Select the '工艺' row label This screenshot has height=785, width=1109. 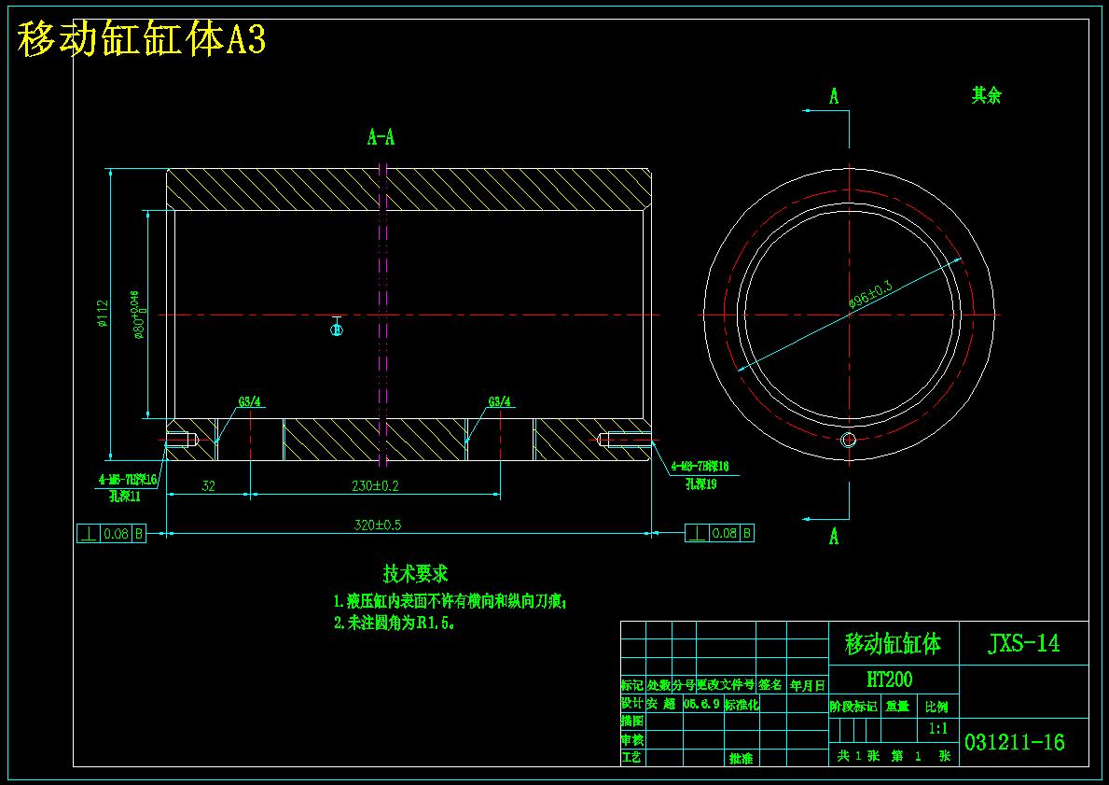[632, 757]
